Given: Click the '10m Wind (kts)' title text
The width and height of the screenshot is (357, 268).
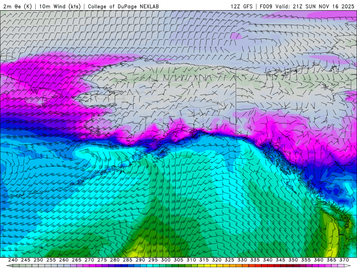Looking at the screenshot, I should 60,6.
